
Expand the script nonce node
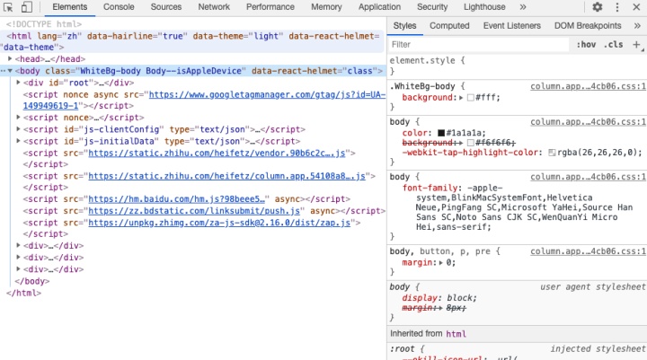18,118
